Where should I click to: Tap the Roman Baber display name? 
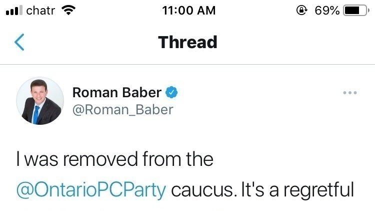[x=117, y=93]
